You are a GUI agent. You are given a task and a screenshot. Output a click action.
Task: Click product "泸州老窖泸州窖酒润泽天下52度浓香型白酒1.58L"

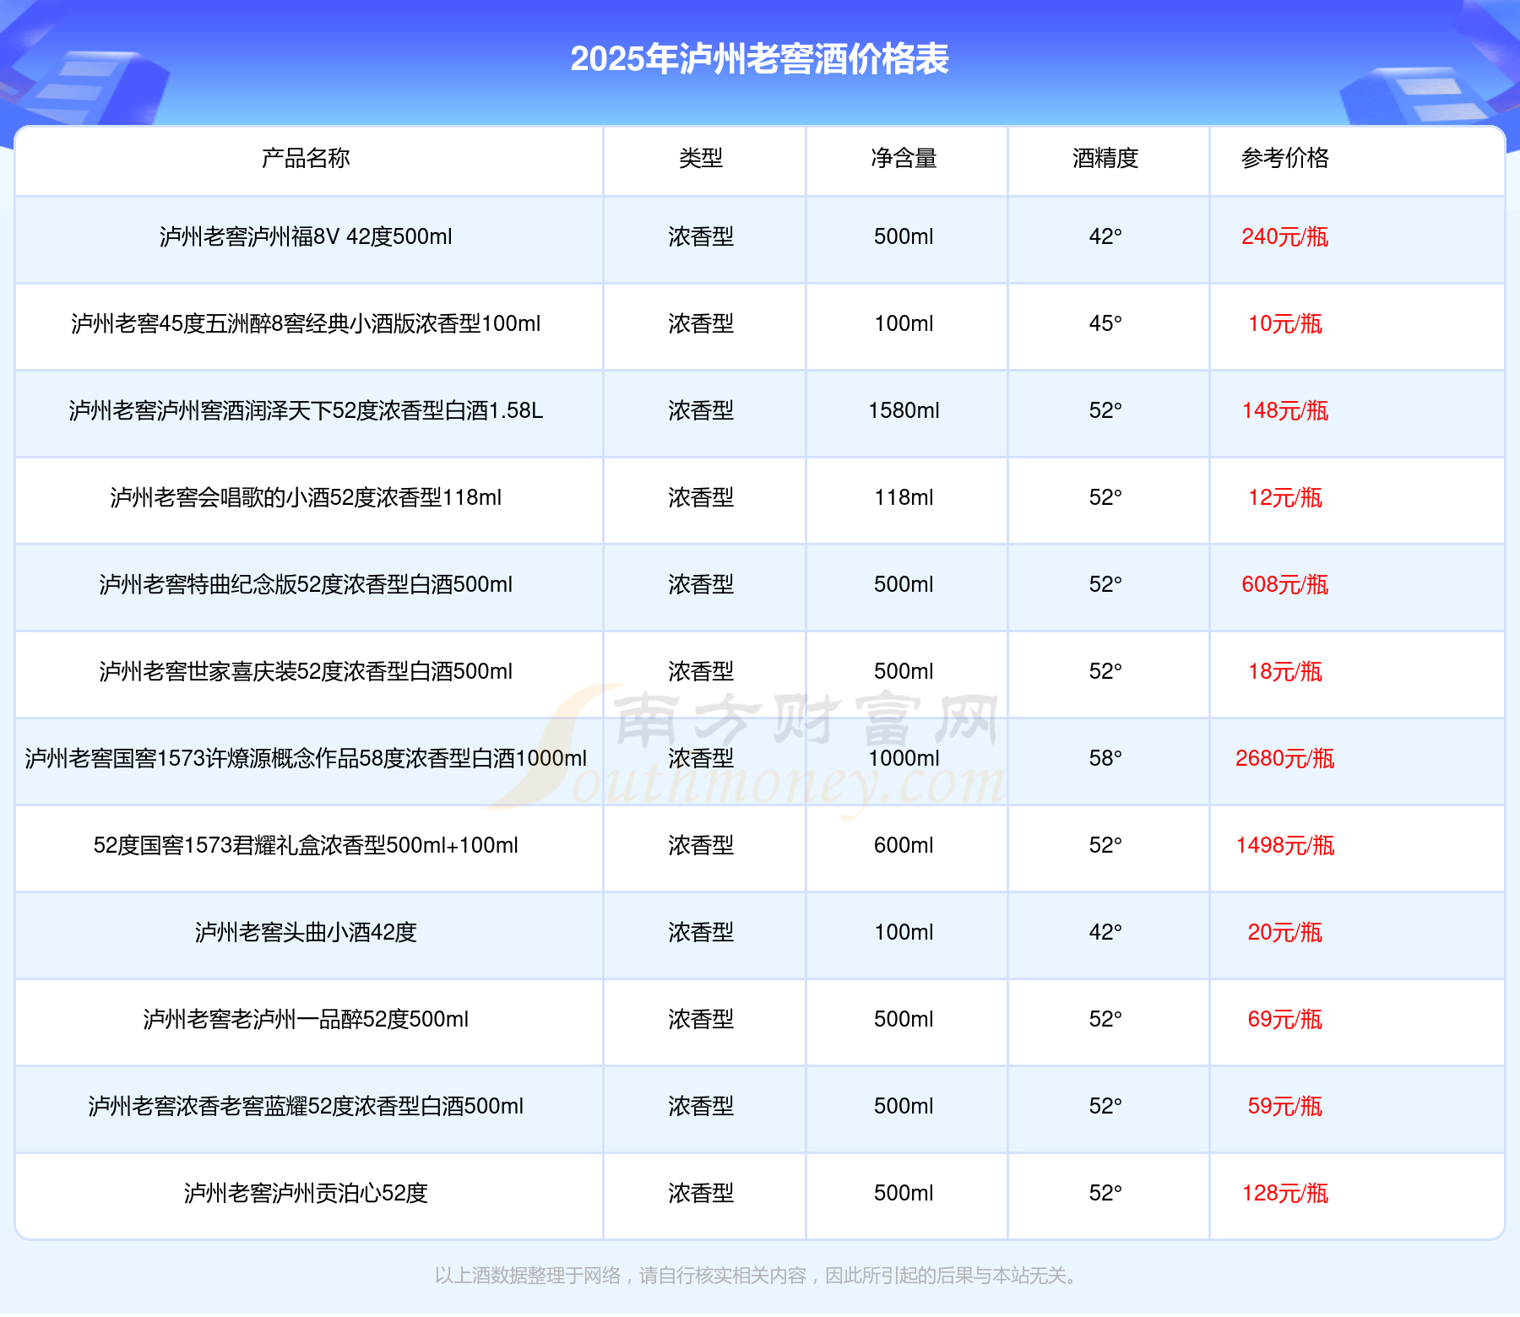pos(306,410)
